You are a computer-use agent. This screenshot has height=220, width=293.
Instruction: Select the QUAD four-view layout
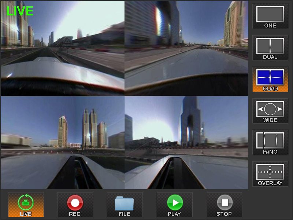tap(270, 79)
